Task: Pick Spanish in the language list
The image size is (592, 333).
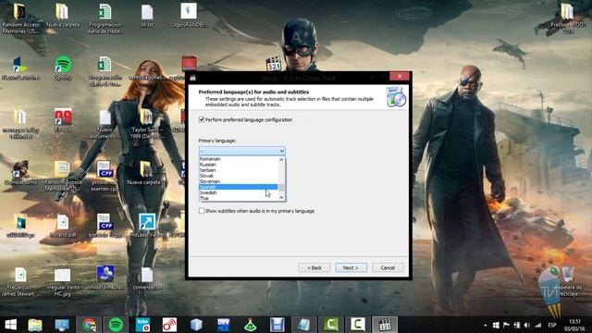Action: click(x=239, y=187)
